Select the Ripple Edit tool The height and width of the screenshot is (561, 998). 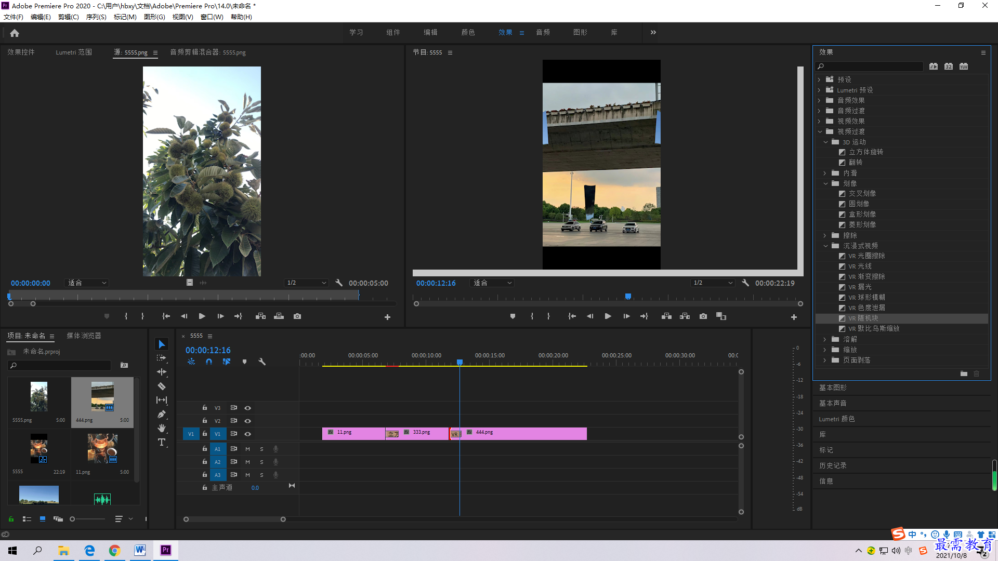(162, 372)
